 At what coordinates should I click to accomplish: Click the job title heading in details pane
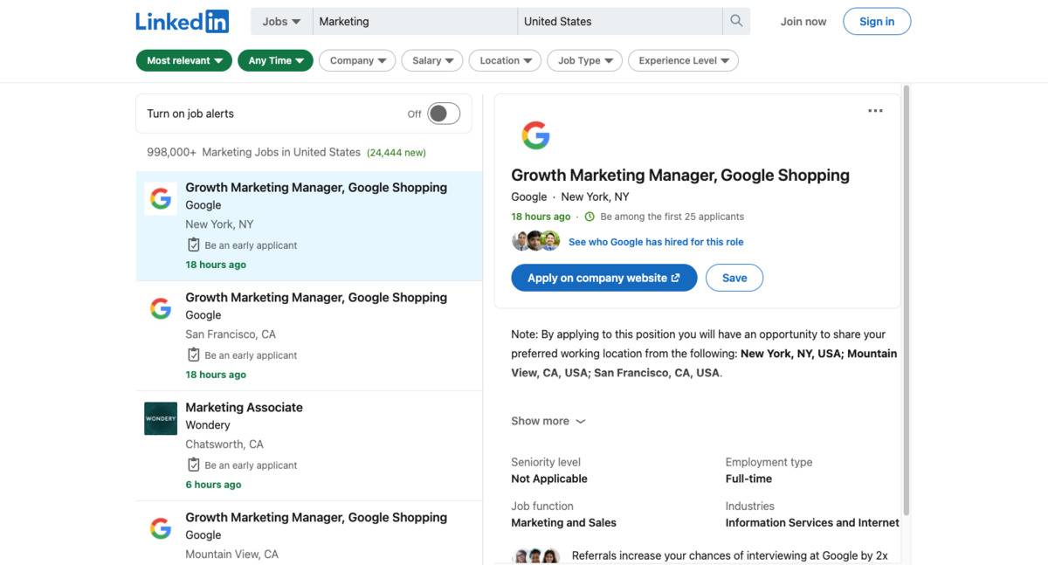pos(680,175)
